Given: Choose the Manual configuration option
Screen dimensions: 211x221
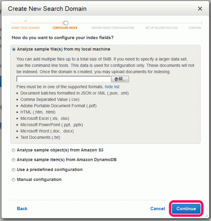Looking at the screenshot, I should (14, 180).
